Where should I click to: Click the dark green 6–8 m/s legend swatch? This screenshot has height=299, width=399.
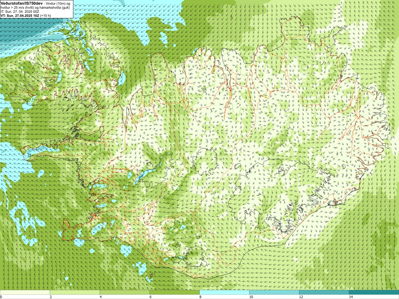(175, 293)
